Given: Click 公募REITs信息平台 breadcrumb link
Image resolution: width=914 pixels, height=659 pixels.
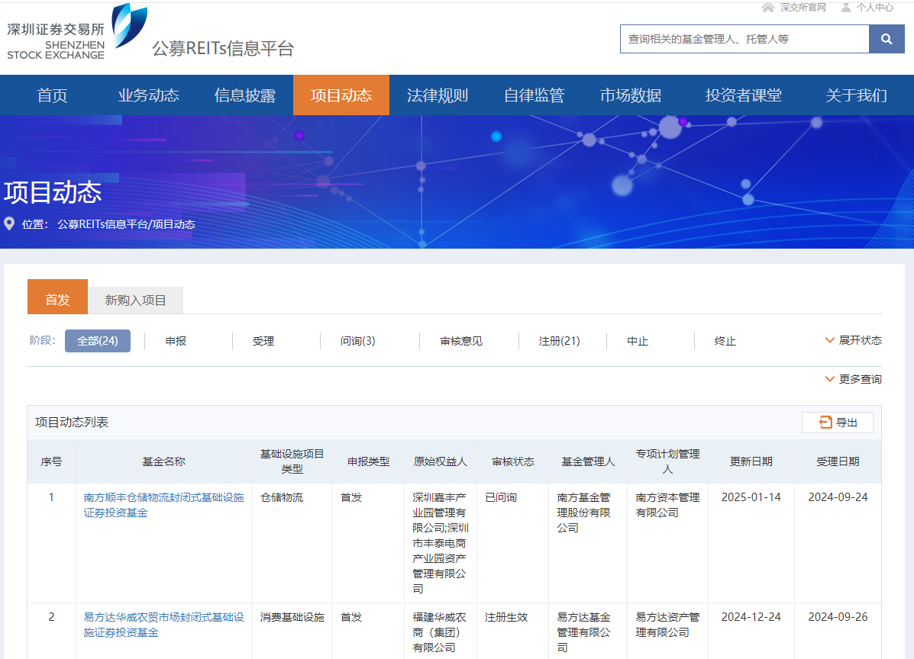Looking at the screenshot, I should click(102, 224).
